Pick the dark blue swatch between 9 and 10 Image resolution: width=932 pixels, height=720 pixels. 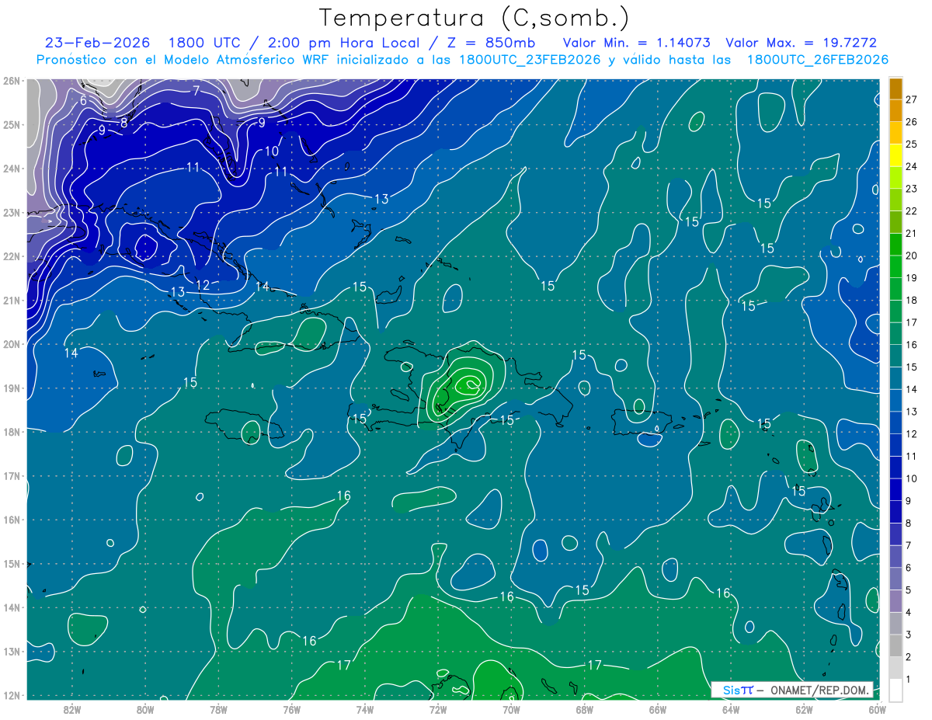tap(895, 489)
